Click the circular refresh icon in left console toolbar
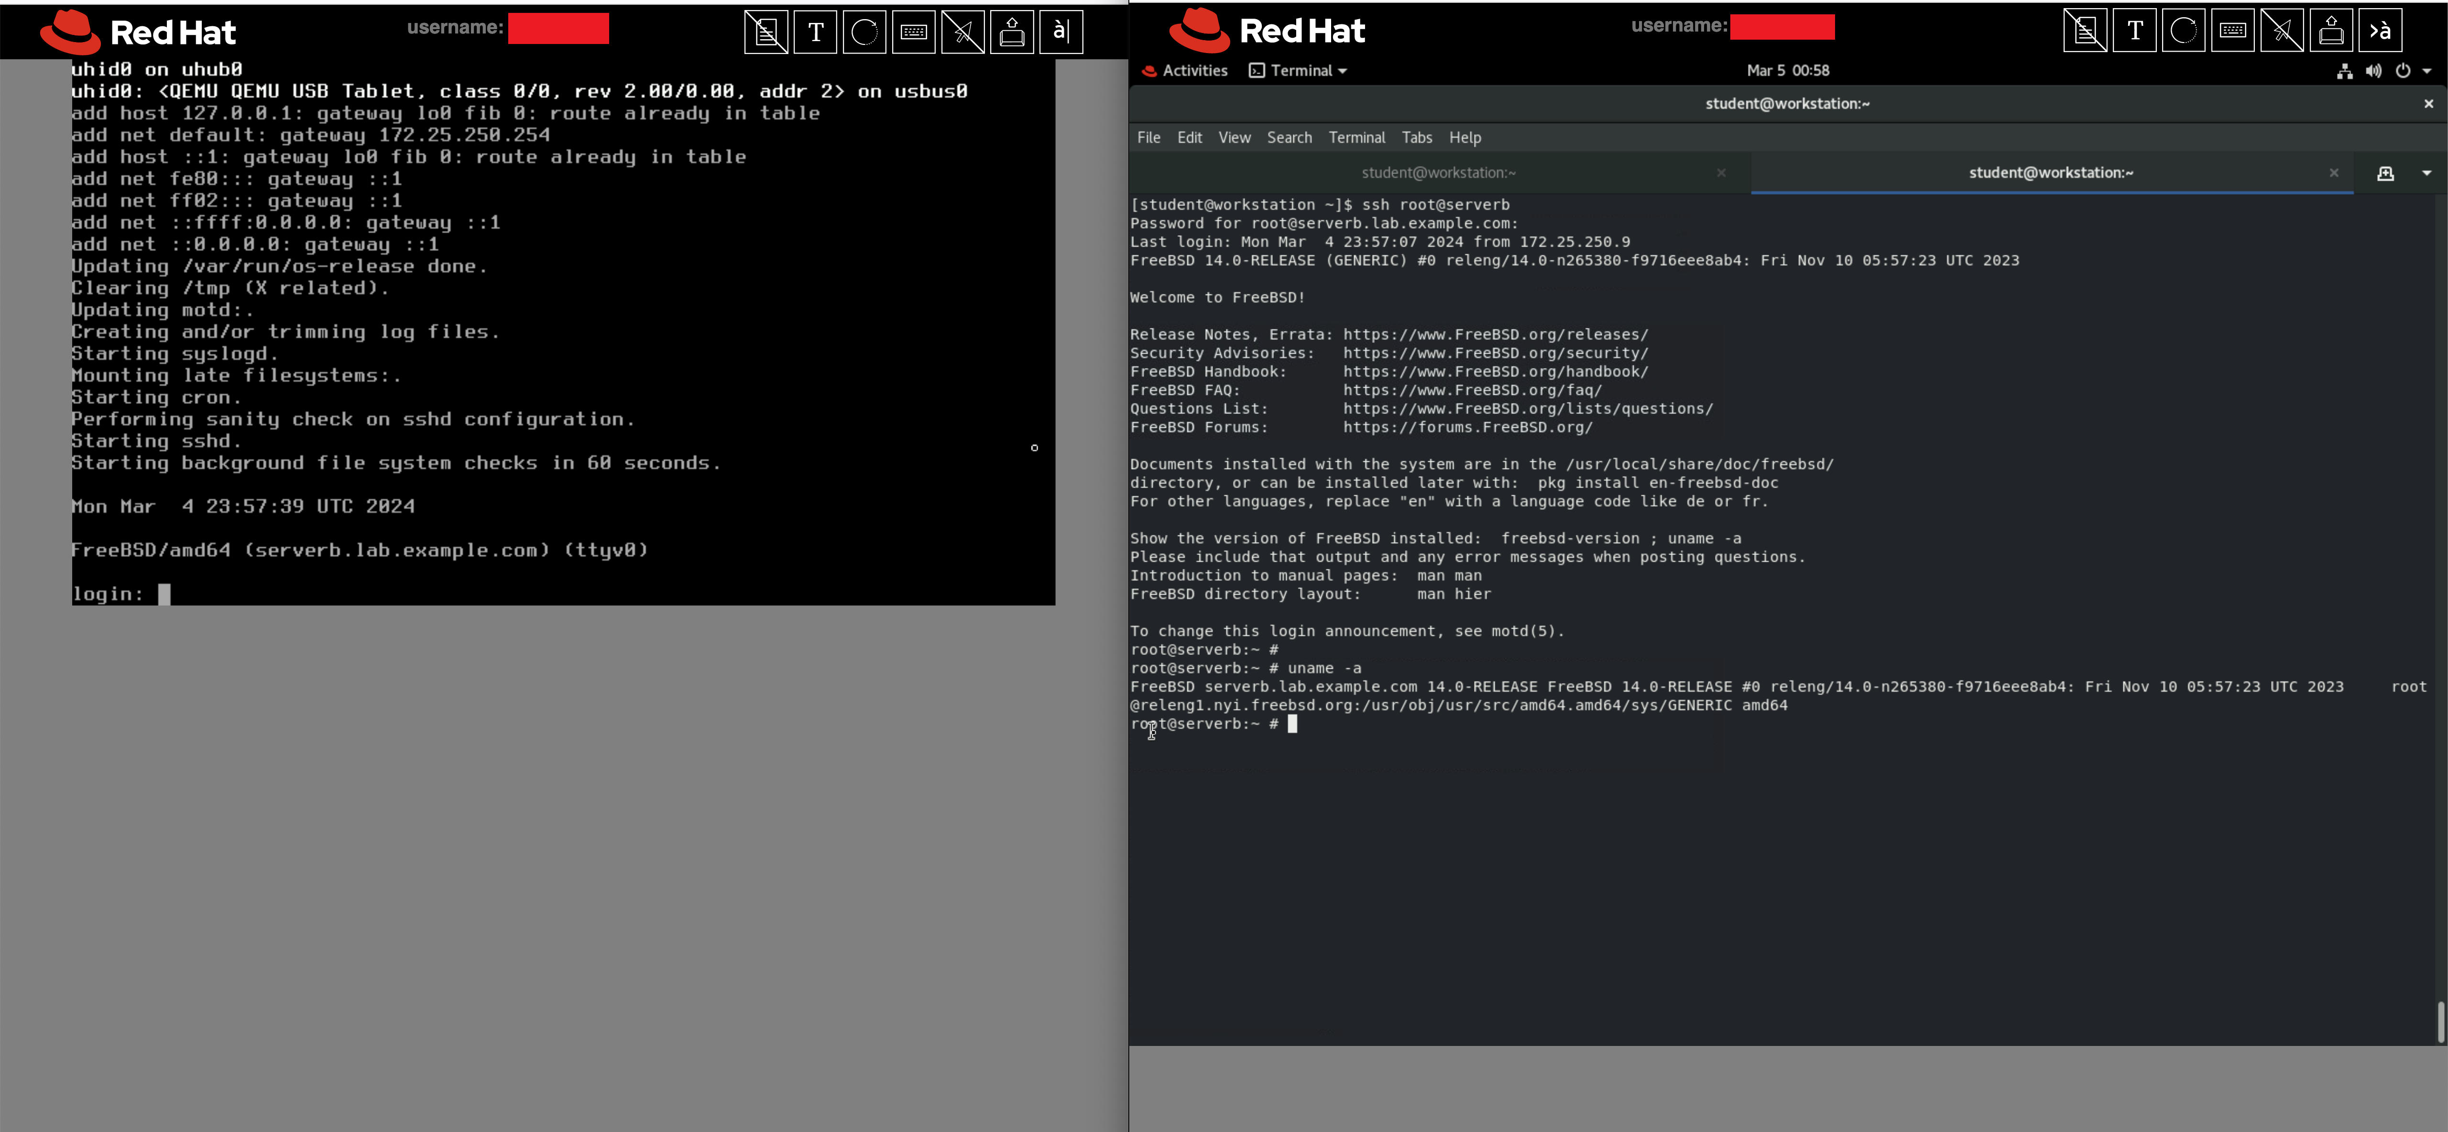Viewport: 2448px width, 1132px height. pyautogui.click(x=864, y=33)
